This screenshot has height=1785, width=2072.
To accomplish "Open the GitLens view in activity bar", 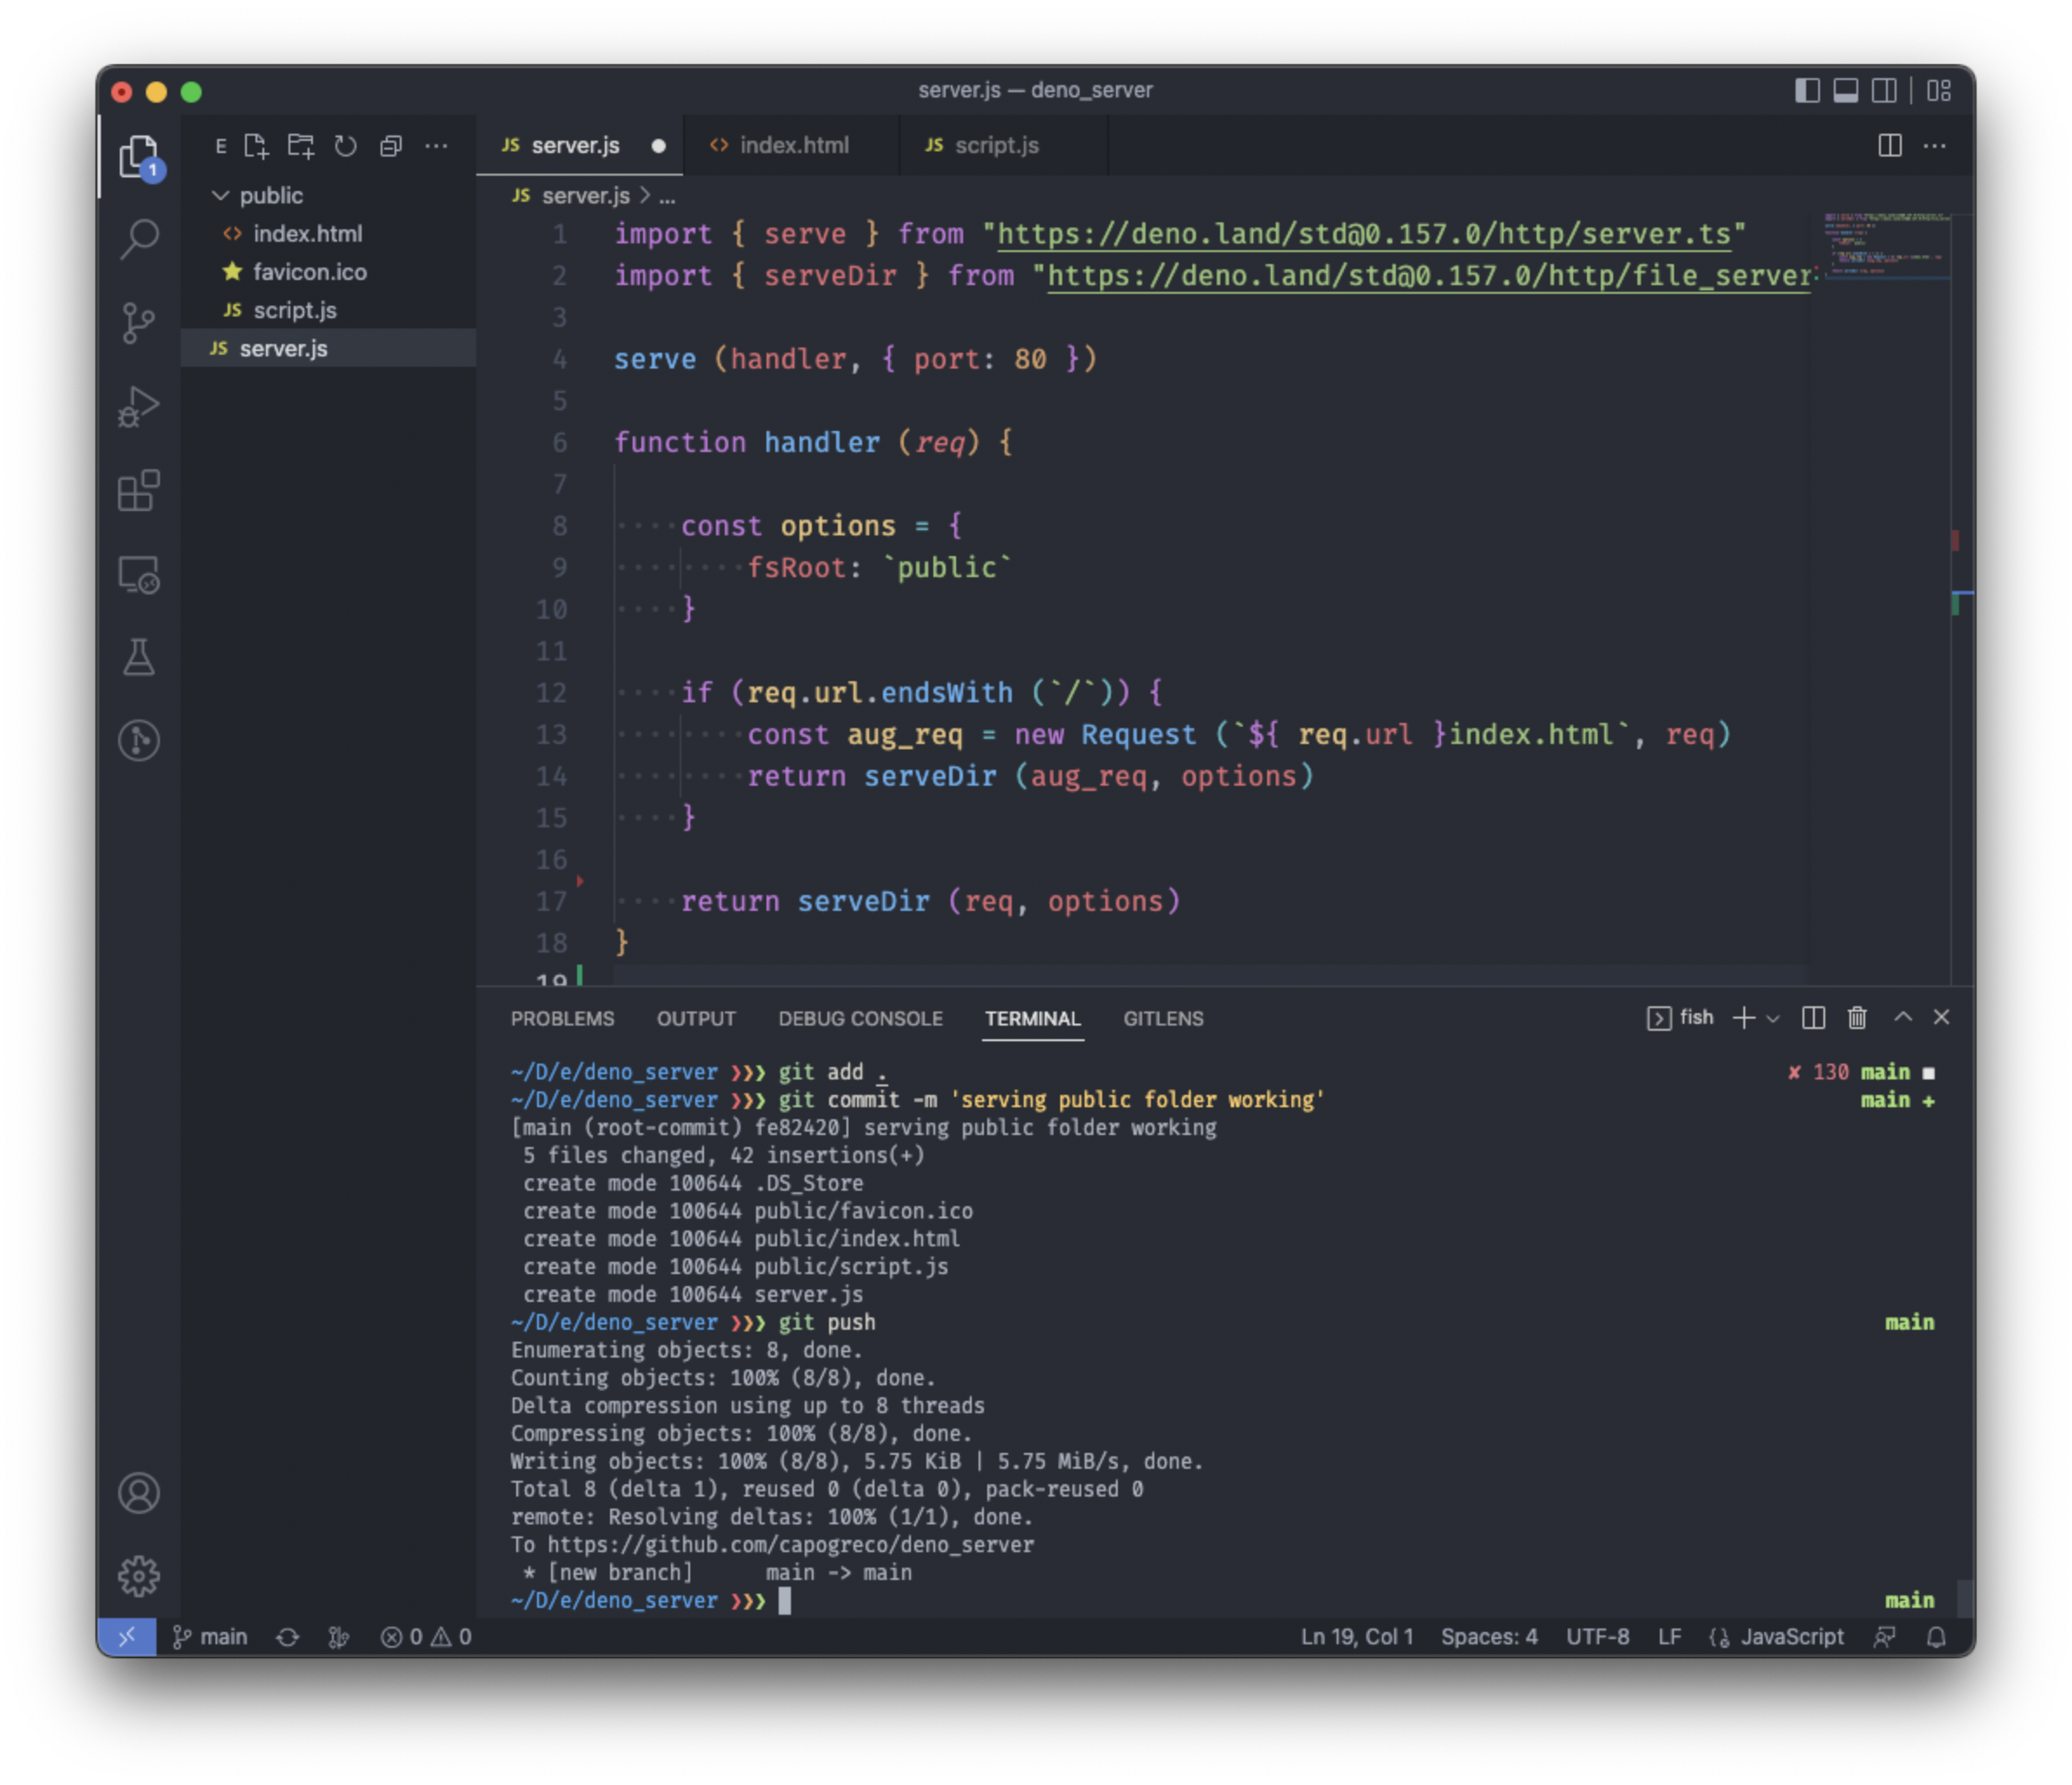I will 139,741.
